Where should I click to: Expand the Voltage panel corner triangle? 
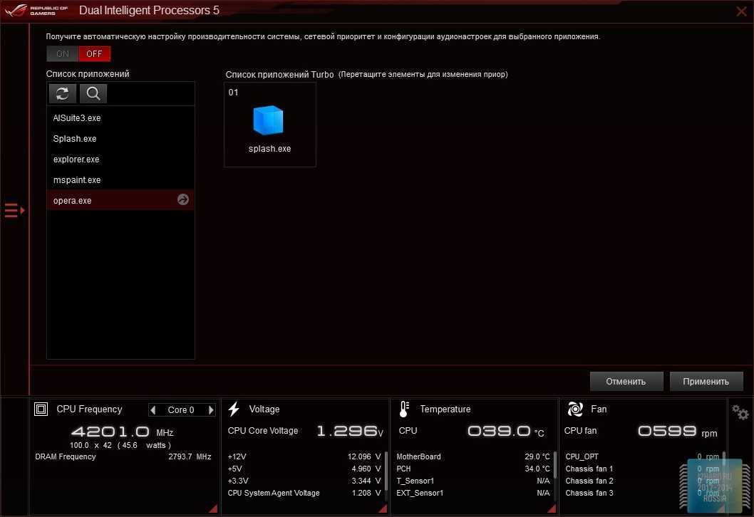pyautogui.click(x=383, y=508)
